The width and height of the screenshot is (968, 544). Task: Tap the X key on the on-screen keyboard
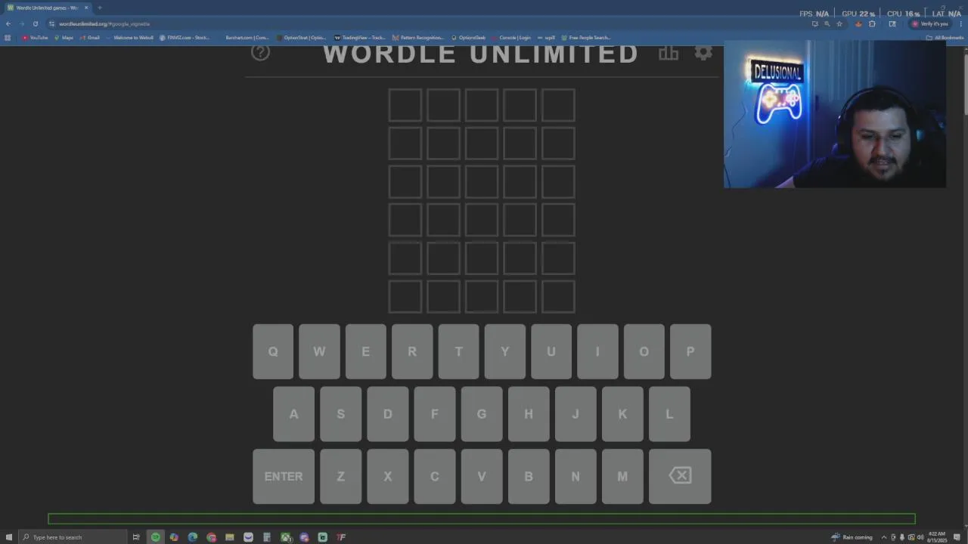[387, 476]
